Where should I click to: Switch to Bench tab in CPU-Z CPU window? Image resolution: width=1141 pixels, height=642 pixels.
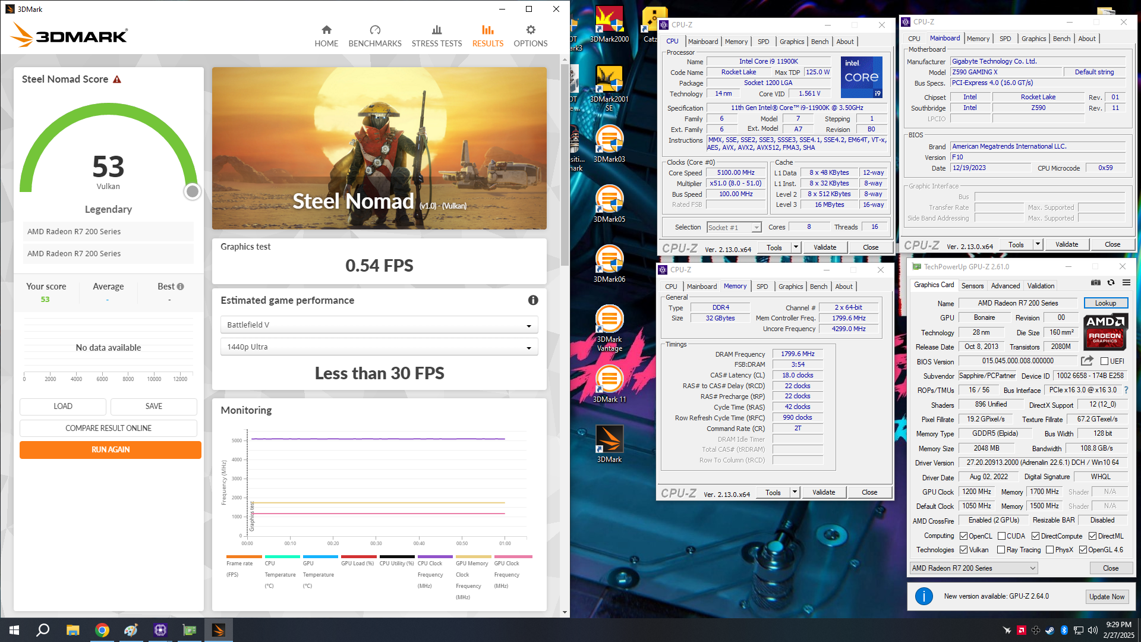point(819,42)
